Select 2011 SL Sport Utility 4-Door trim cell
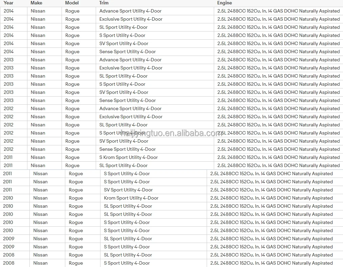 (x=155, y=165)
